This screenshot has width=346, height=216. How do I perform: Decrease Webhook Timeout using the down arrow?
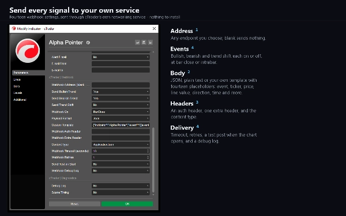148,152
